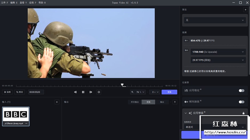Click the 修剪 trim button
Viewport: 250px width, 140px height.
7,92
